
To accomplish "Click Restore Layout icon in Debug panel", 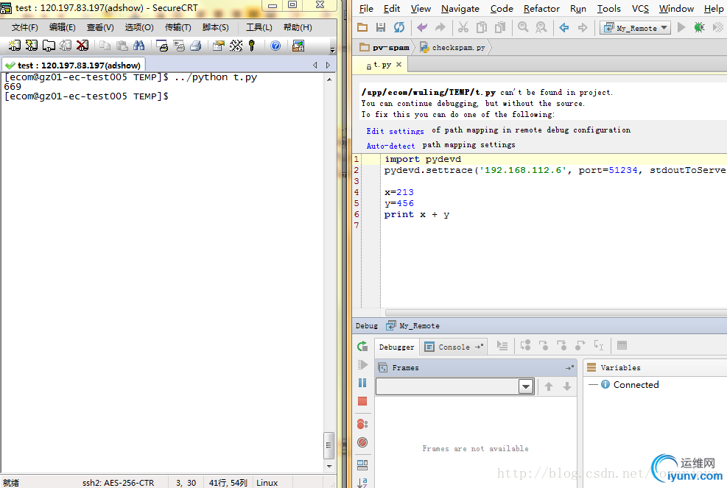I will (x=362, y=465).
